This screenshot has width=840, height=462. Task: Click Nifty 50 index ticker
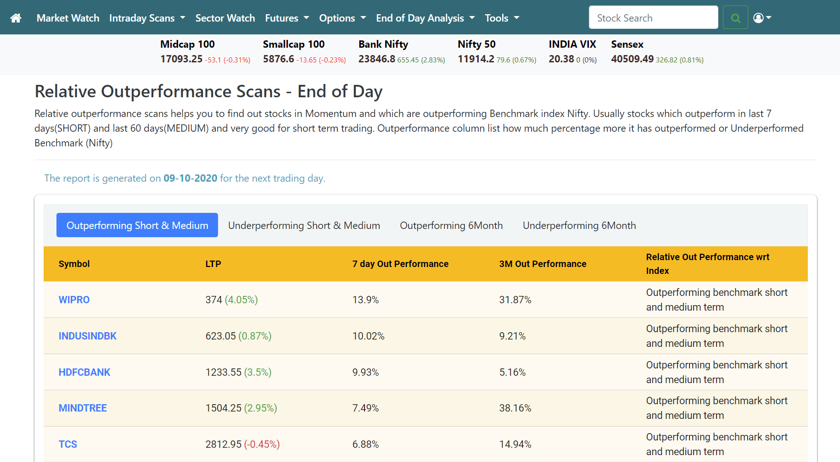tap(497, 52)
